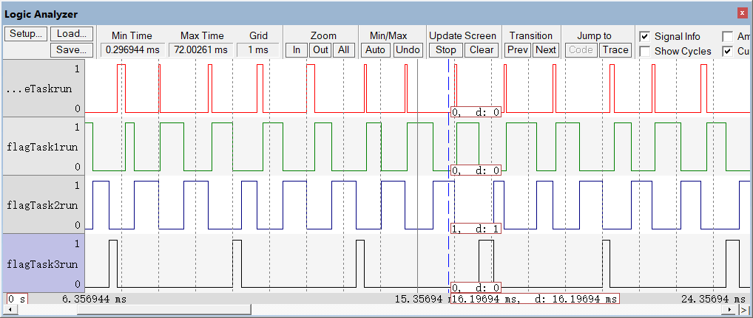
Task: Click the 24.35694 ms time label
Action: (x=713, y=299)
